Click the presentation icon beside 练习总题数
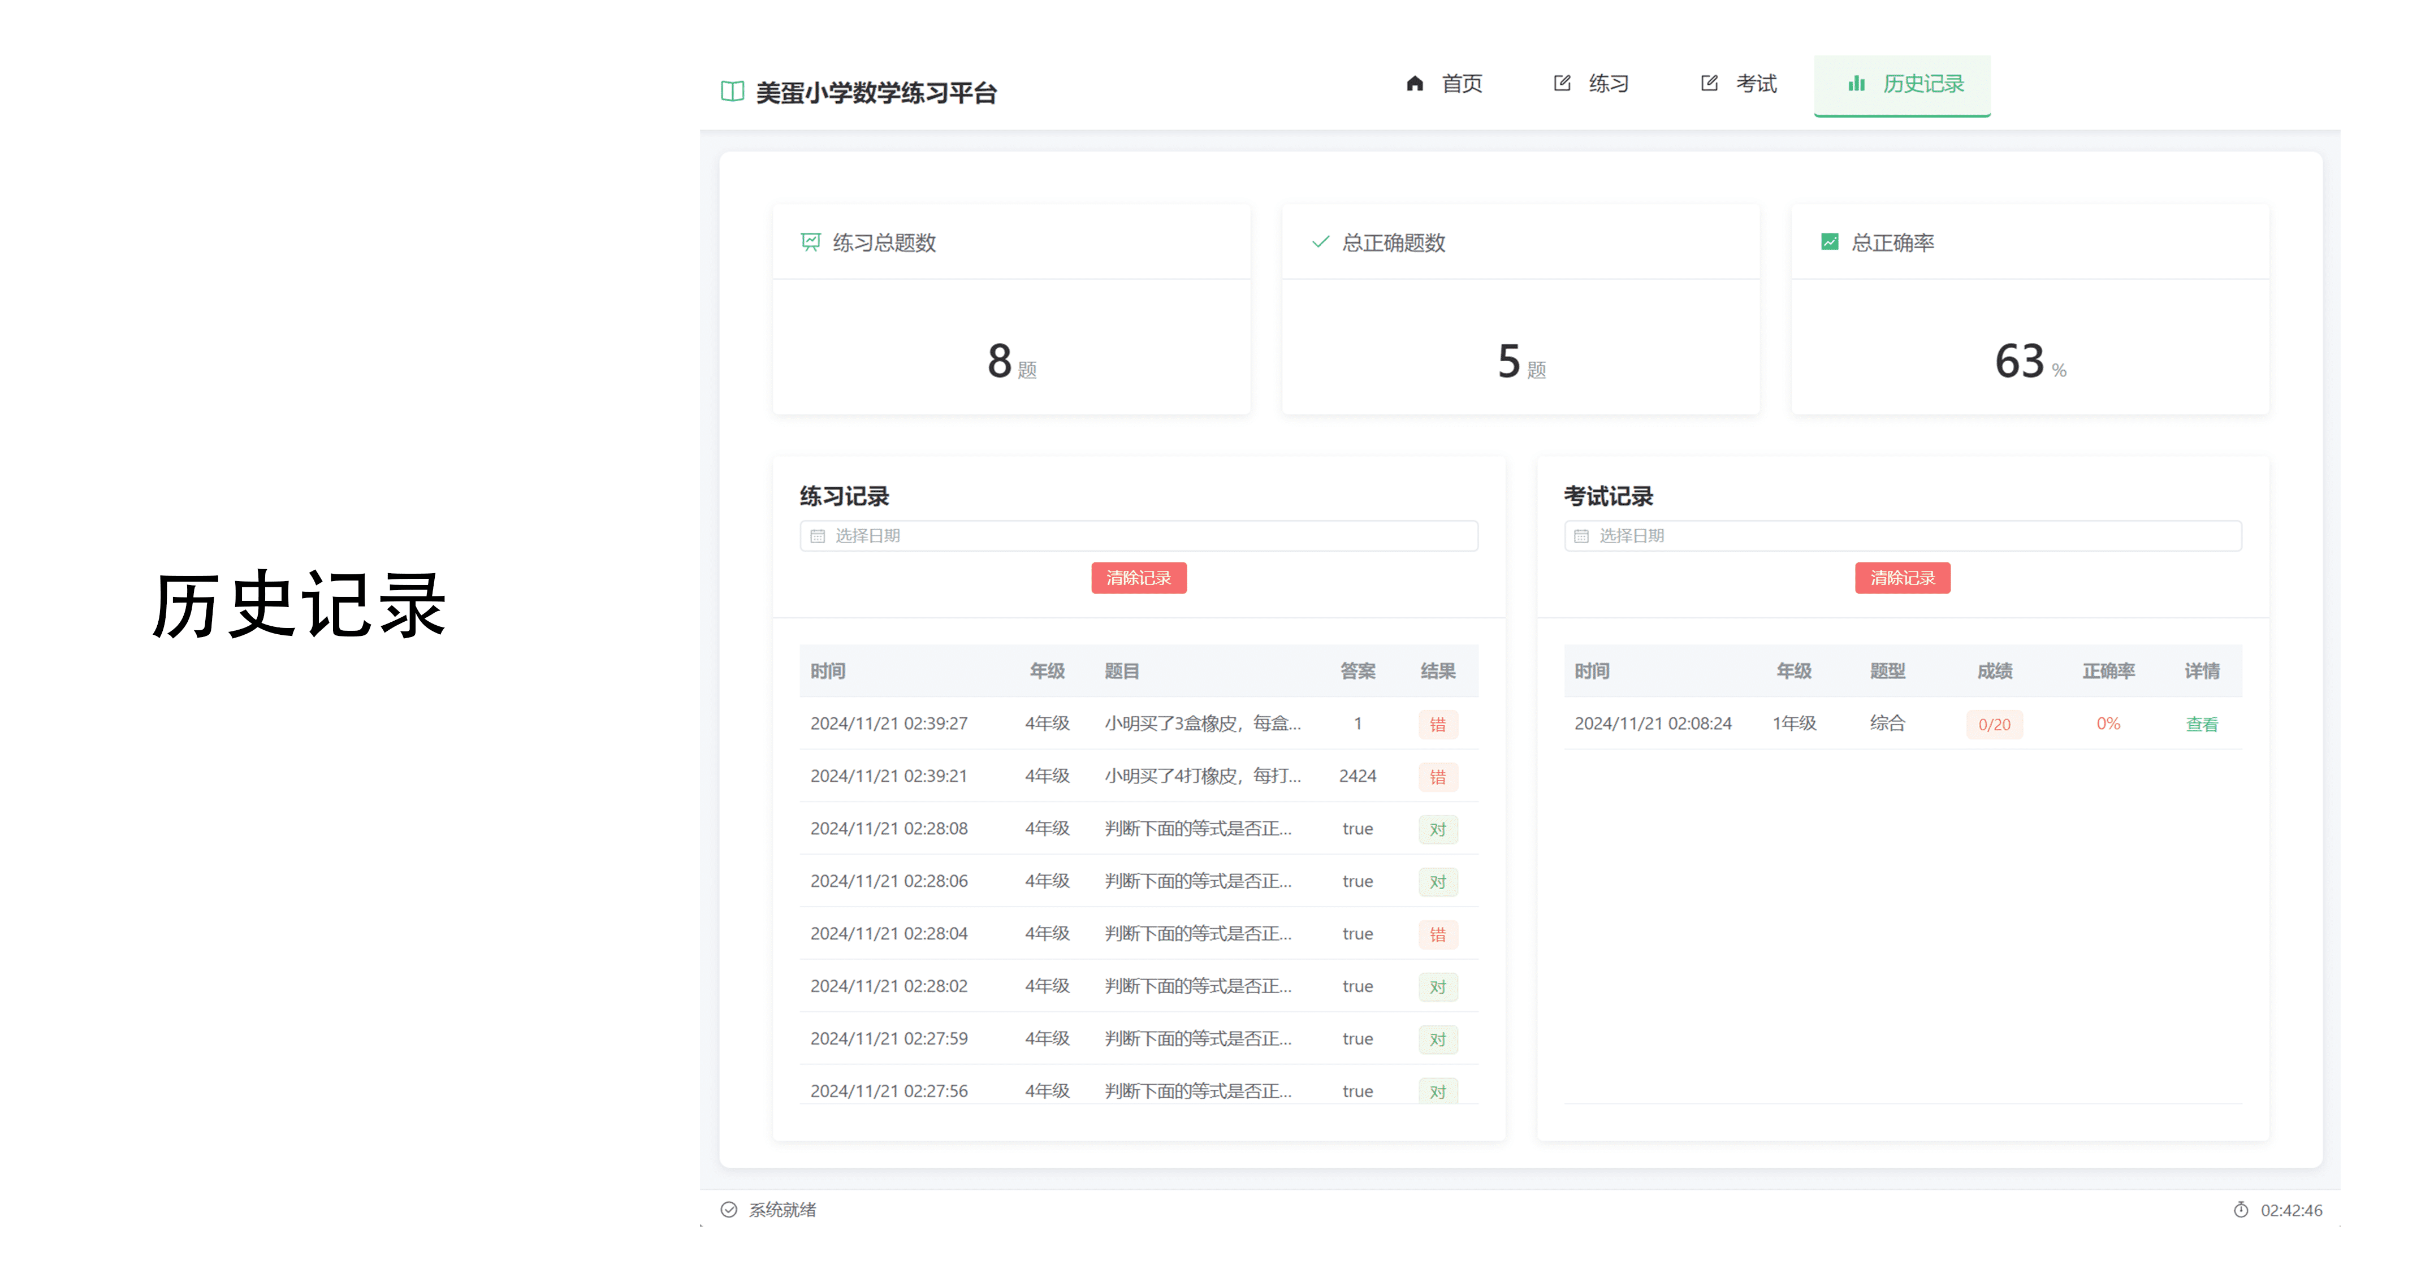 click(x=811, y=242)
